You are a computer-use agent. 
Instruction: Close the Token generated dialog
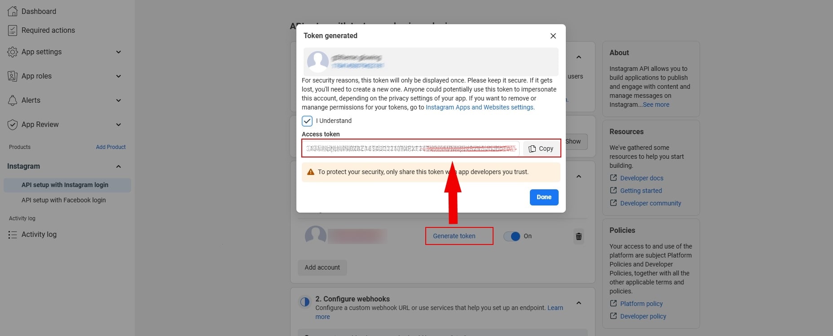pos(553,36)
